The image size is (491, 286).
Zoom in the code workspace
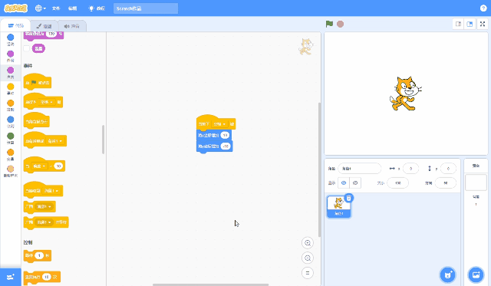[308, 243]
